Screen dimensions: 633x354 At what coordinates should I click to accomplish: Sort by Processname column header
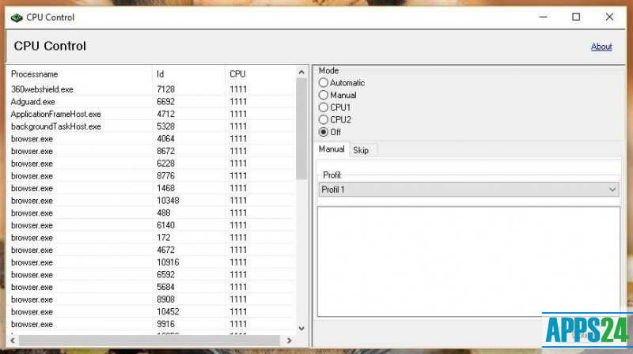click(79, 74)
